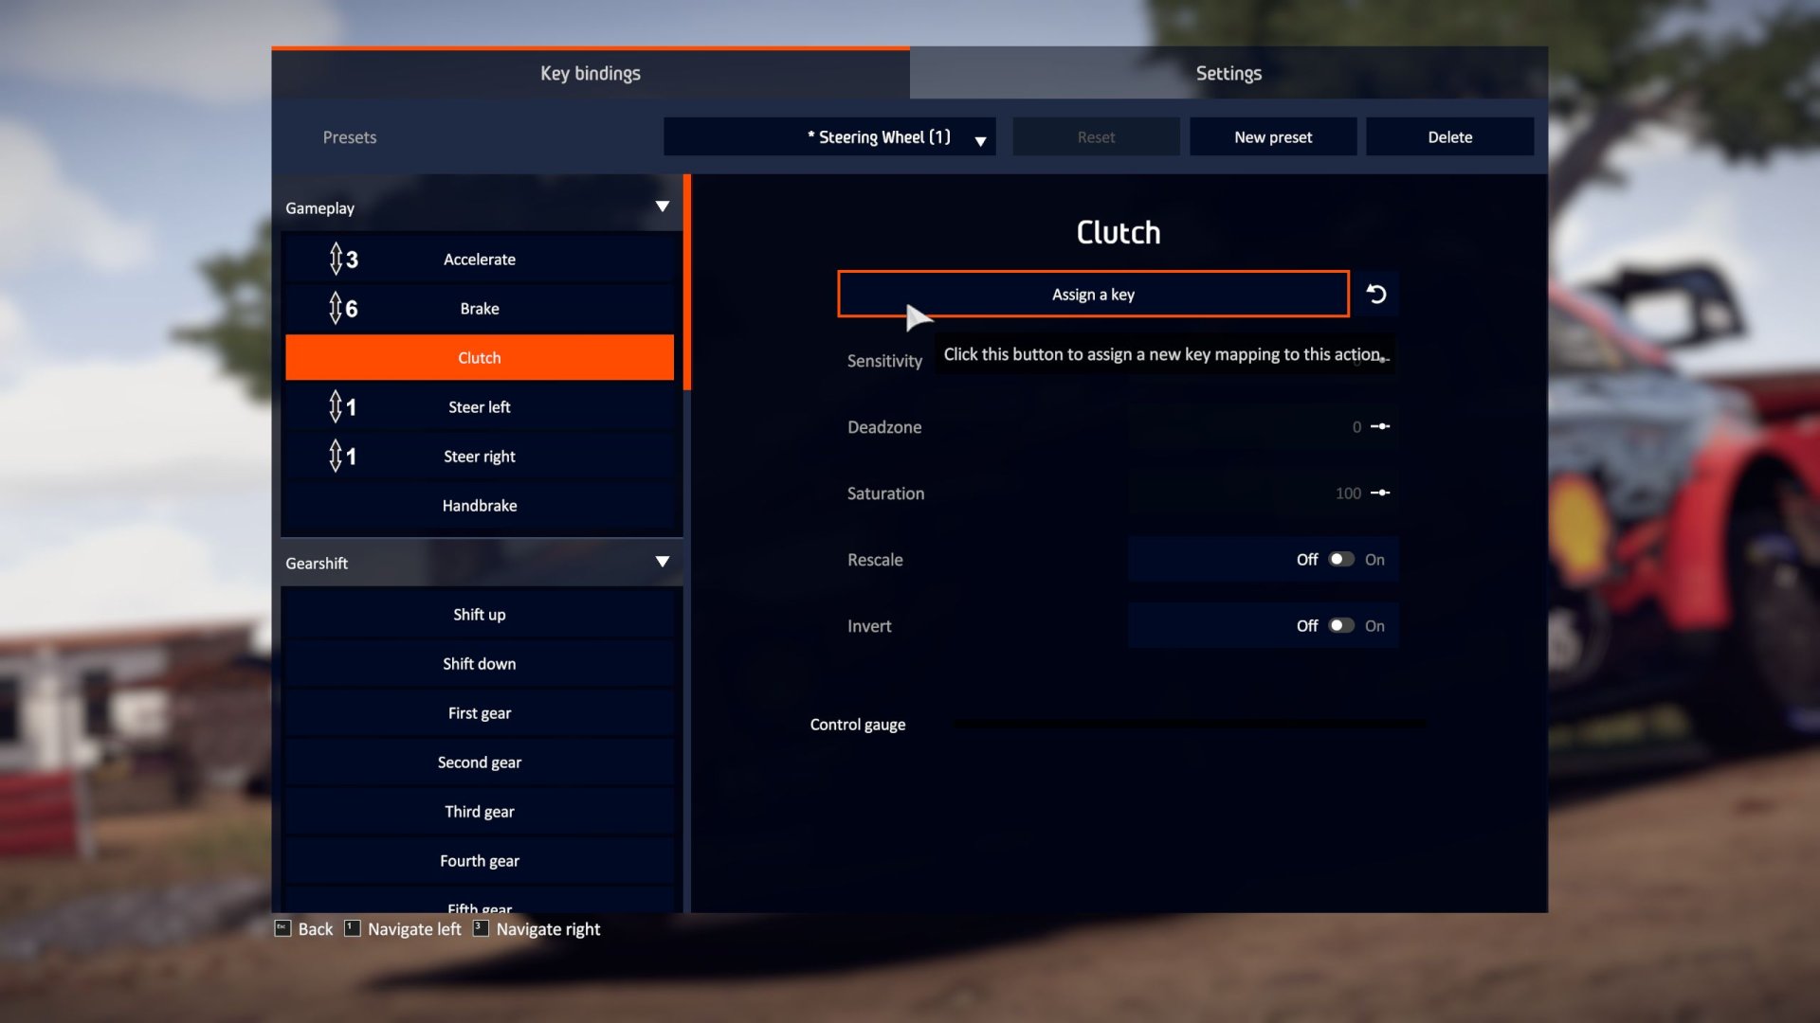Image resolution: width=1820 pixels, height=1023 pixels.
Task: Select Handbrake from gameplay list
Action: tap(480, 506)
